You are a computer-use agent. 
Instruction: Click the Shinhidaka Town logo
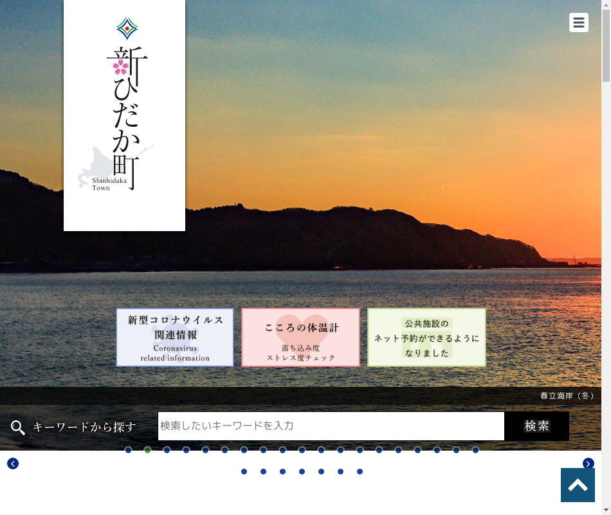pyautogui.click(x=124, y=116)
